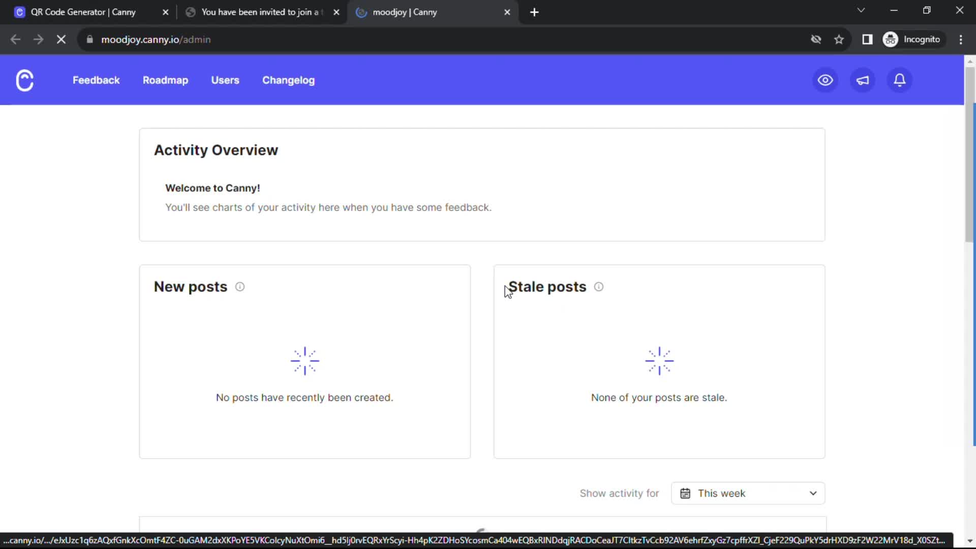Open Chrome's three-dot menu

pyautogui.click(x=961, y=39)
